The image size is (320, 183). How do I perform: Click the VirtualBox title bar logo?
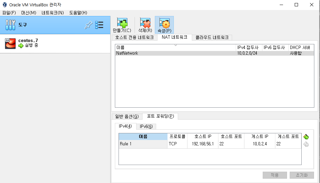click(x=4, y=5)
